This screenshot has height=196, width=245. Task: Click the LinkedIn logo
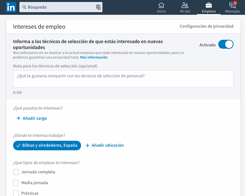(x=11, y=7)
